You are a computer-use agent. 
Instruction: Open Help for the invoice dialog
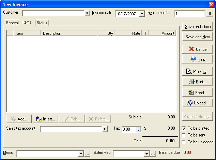(198, 59)
